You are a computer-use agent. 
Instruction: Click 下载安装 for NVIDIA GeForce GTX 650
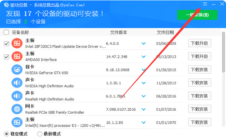pos(200,69)
